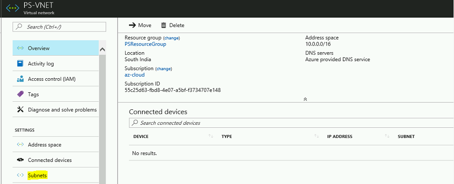This screenshot has width=454, height=184.
Task: Click the PS-VNET title text
Action: pyautogui.click(x=39, y=6)
